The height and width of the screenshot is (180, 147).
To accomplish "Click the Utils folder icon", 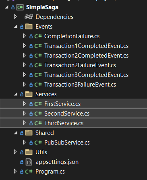I will (x=29, y=152).
